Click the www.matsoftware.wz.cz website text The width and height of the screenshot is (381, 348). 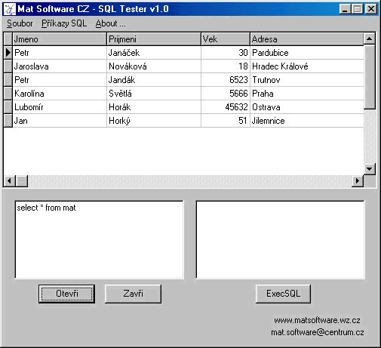click(x=317, y=320)
